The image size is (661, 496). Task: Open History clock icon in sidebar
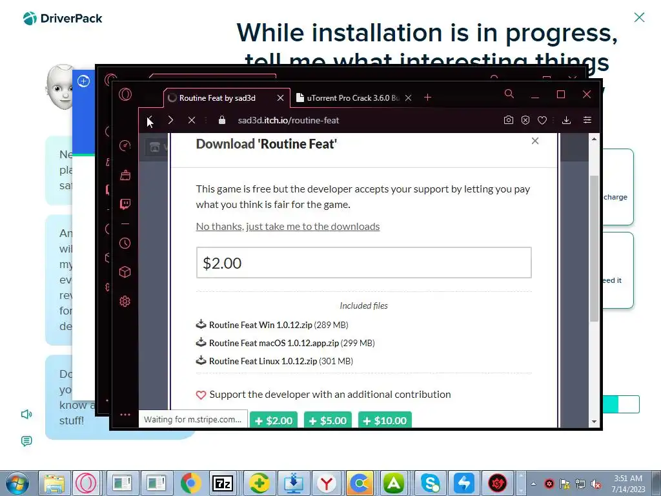[125, 243]
